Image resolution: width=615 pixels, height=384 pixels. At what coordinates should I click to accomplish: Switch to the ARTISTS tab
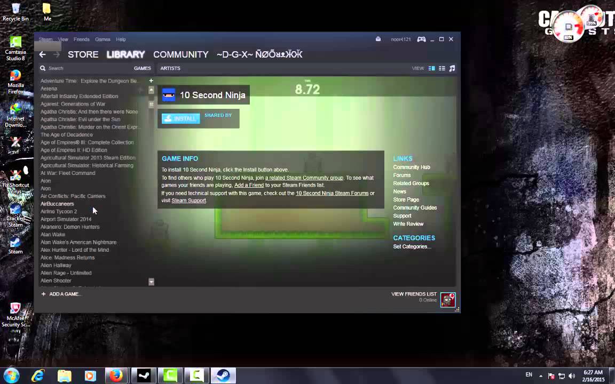170,68
